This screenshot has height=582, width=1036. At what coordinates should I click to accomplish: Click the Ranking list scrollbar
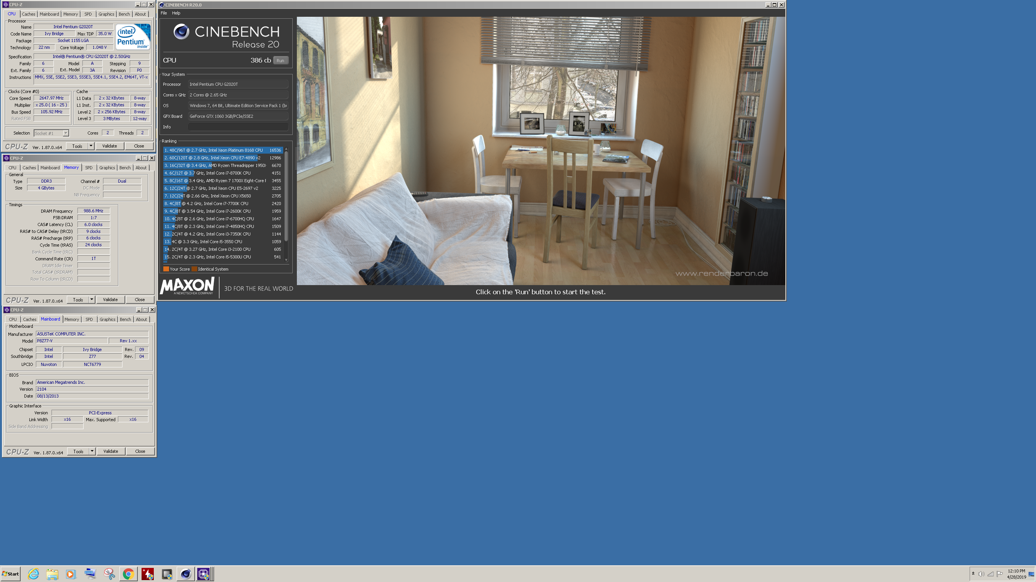coord(286,205)
